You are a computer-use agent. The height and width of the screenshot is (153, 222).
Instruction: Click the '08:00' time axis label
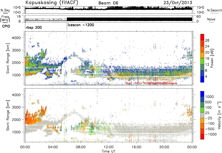[x=81, y=147]
